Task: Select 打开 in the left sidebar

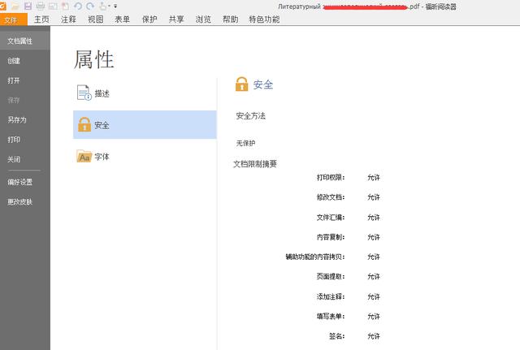Action: 14,80
